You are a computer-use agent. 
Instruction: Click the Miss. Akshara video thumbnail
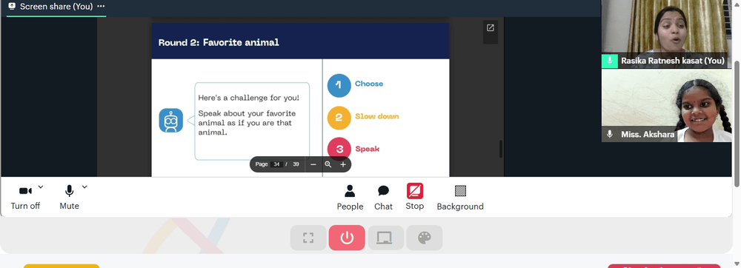point(666,106)
